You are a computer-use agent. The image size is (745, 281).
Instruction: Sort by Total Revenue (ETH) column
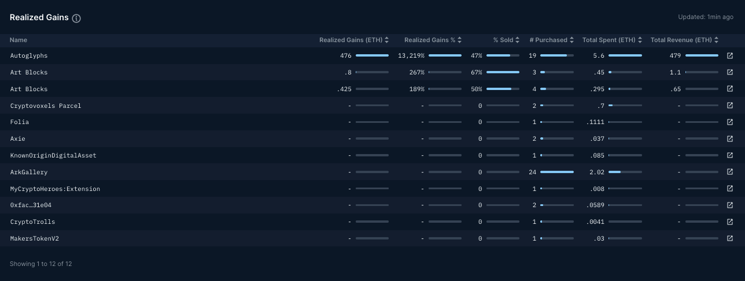[685, 40]
